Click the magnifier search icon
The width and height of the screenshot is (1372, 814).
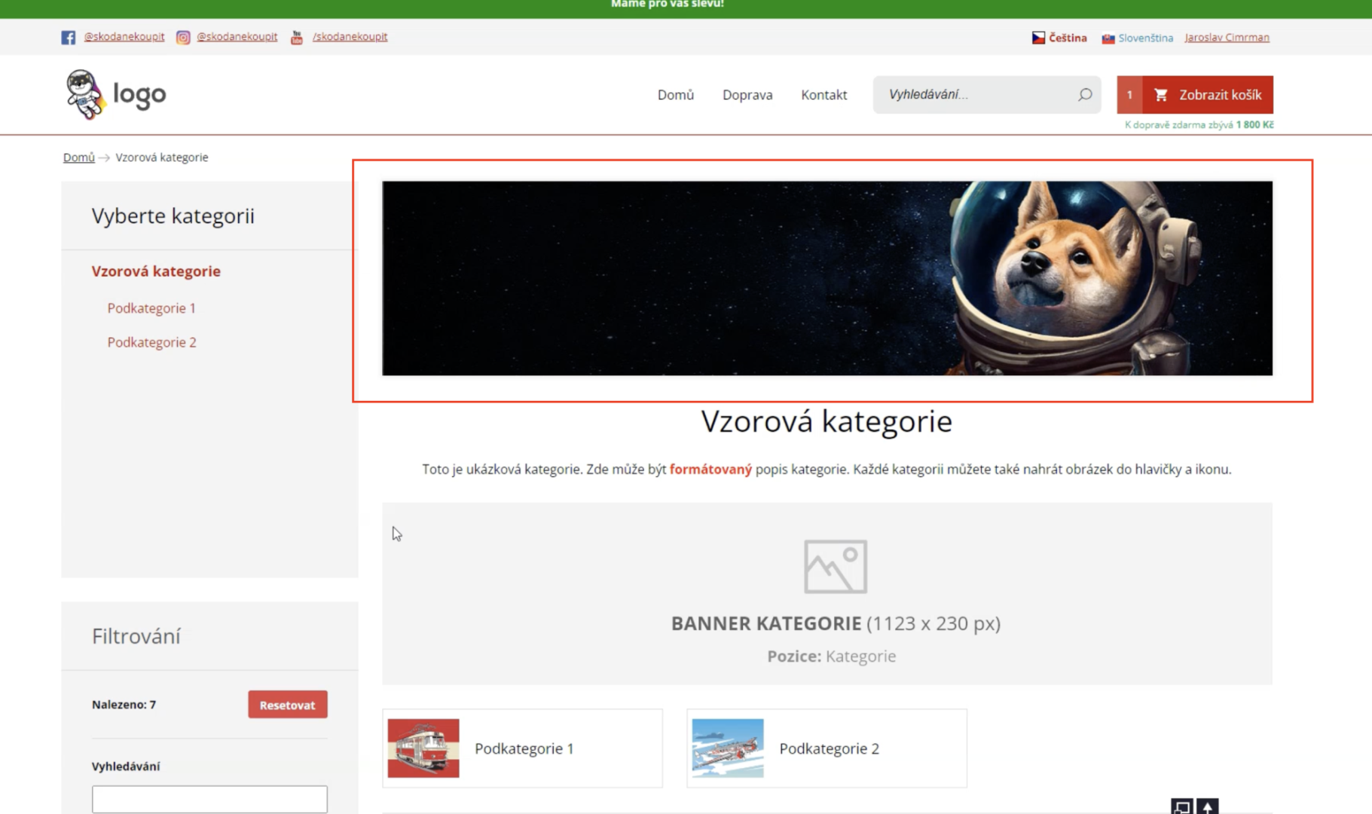1085,94
